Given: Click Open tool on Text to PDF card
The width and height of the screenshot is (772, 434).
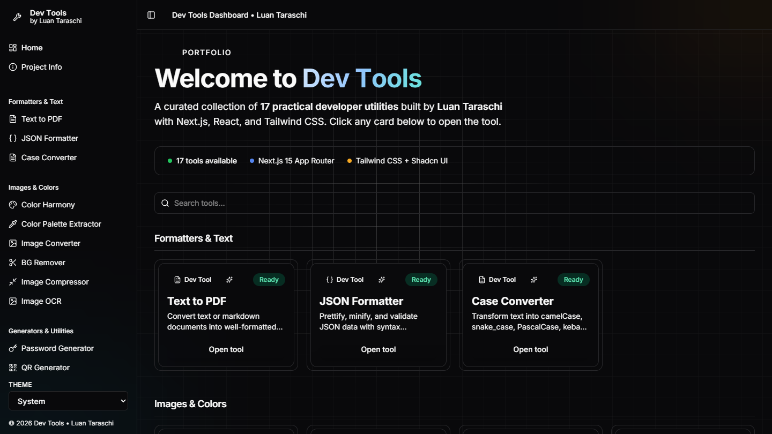Looking at the screenshot, I should pos(226,349).
